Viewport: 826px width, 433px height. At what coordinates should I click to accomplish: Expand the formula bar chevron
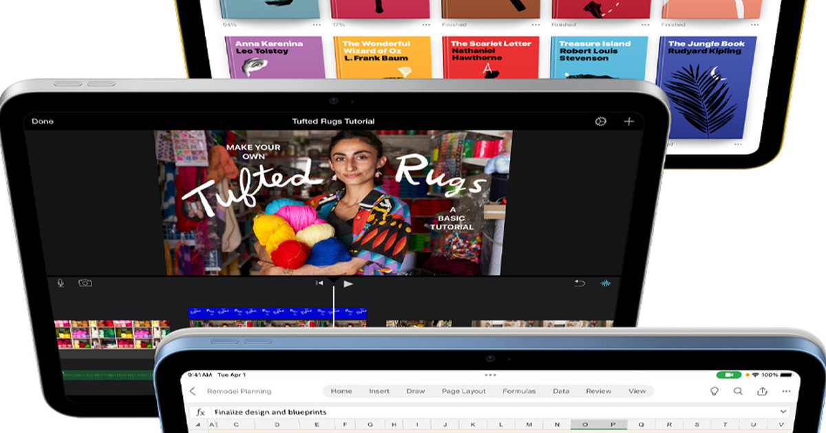(783, 412)
